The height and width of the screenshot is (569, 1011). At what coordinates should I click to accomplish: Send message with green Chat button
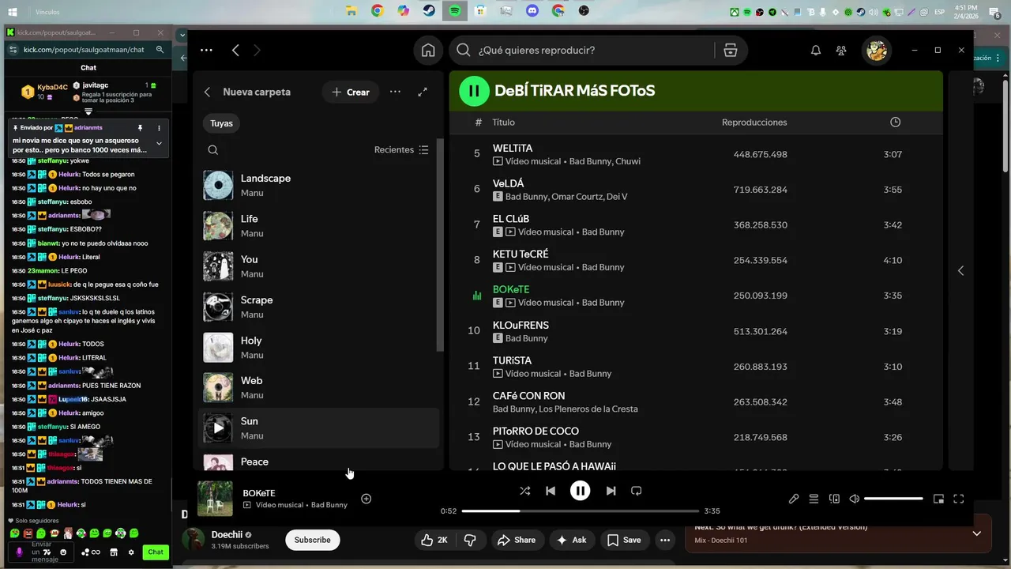point(156,552)
